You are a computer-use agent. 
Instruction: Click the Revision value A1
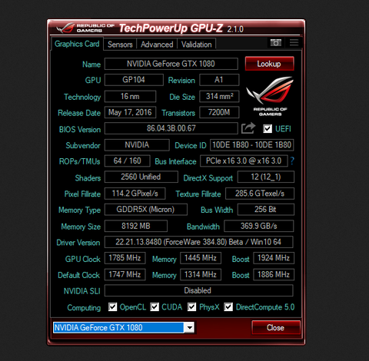219,80
